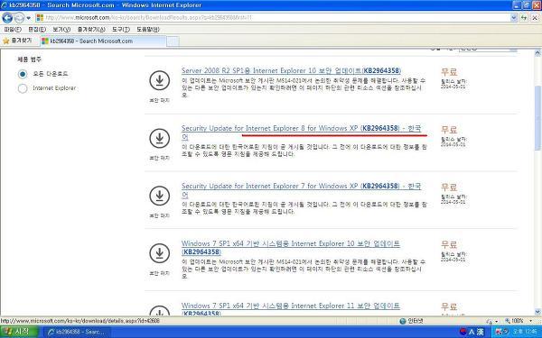Click download icon for Server 2008 R2 update
Image resolution: width=542 pixels, height=338 pixels.
tap(159, 80)
